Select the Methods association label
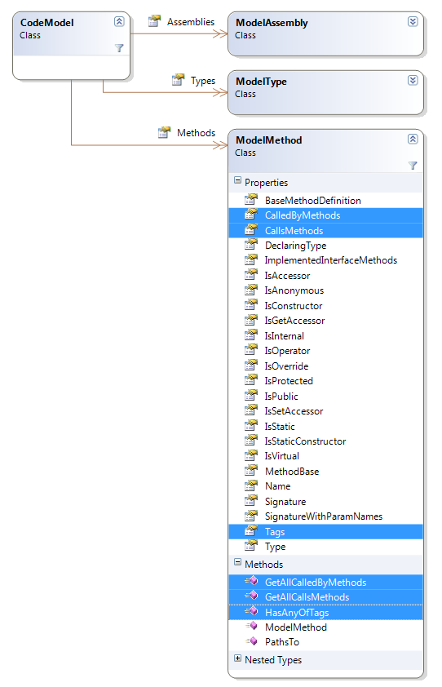 pyautogui.click(x=196, y=133)
